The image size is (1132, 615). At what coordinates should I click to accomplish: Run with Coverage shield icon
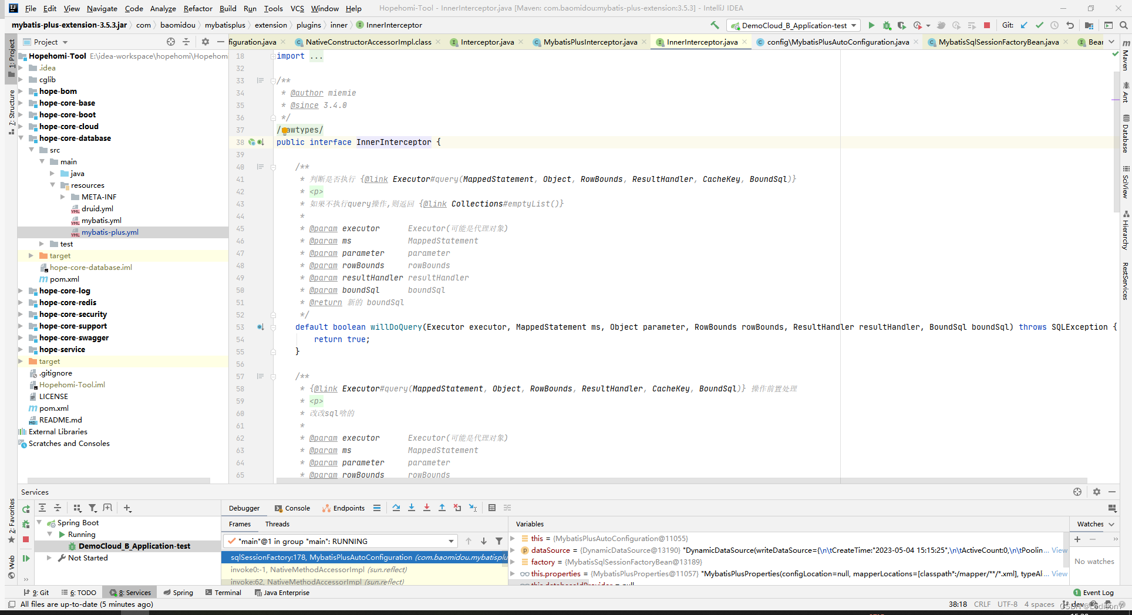tap(902, 25)
